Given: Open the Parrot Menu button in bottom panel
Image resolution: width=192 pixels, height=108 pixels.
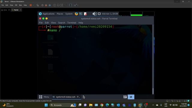Looking at the screenshot, I should pyautogui.click(x=44, y=97).
